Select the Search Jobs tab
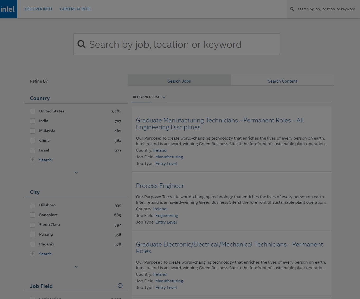 [179, 81]
